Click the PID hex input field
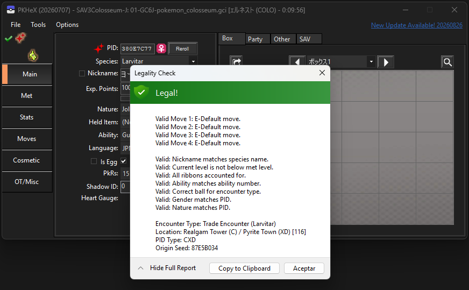This screenshot has height=290, width=469. (x=138, y=48)
